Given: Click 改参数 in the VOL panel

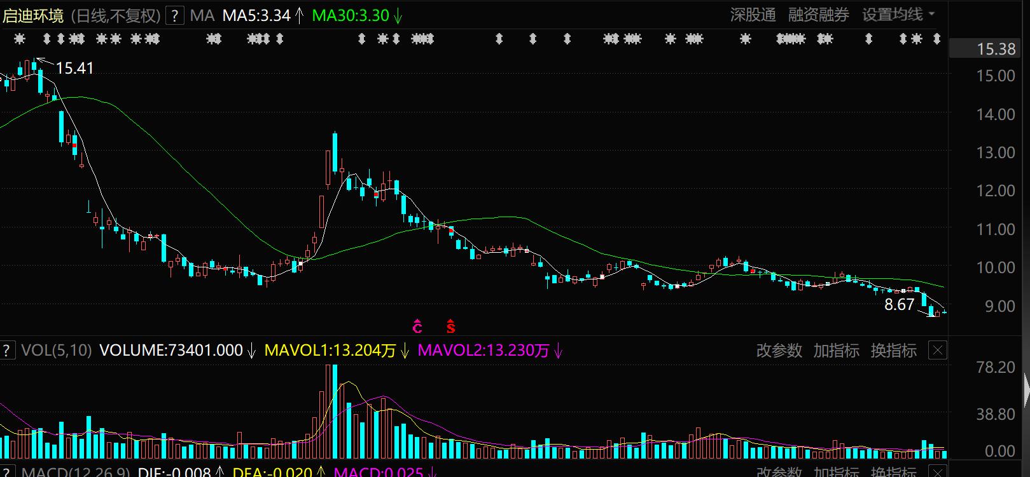Looking at the screenshot, I should 779,351.
